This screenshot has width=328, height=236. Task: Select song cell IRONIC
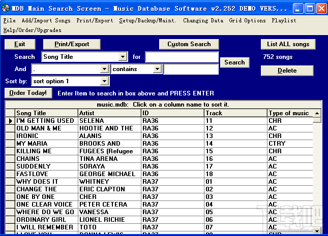[46, 136]
